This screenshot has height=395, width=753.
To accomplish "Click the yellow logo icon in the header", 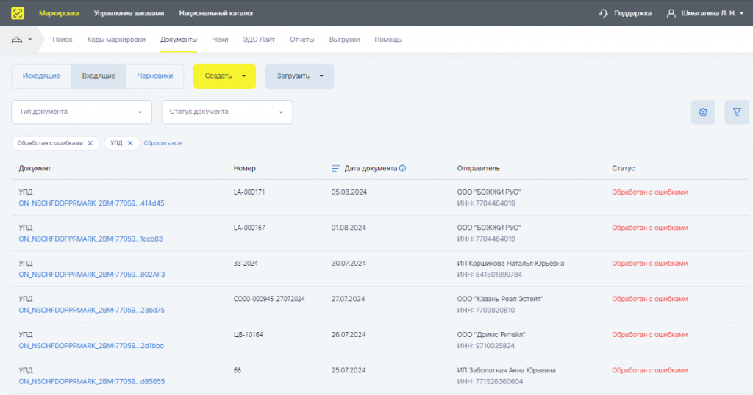I will tap(18, 13).
